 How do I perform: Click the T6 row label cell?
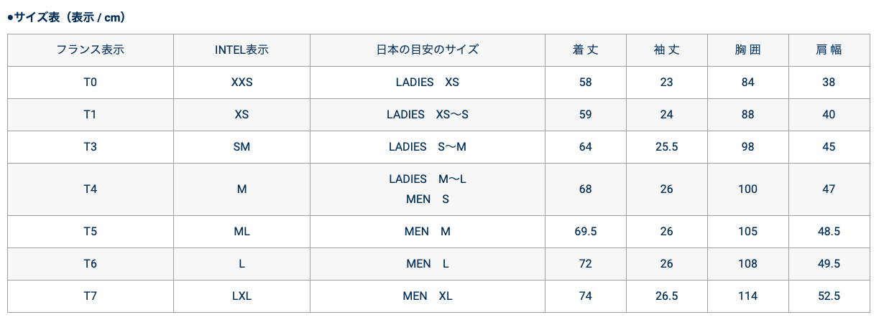tap(90, 264)
